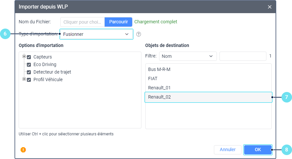Open the Fusionner import type dropdown

coord(96,34)
